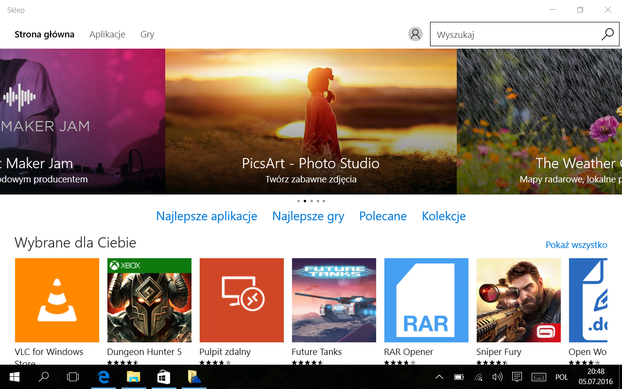Select the third carousel page dot
This screenshot has height=389, width=622.
coord(311,201)
